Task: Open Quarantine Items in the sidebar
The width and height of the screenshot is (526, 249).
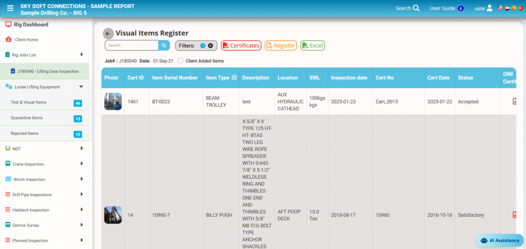Action: [27, 118]
